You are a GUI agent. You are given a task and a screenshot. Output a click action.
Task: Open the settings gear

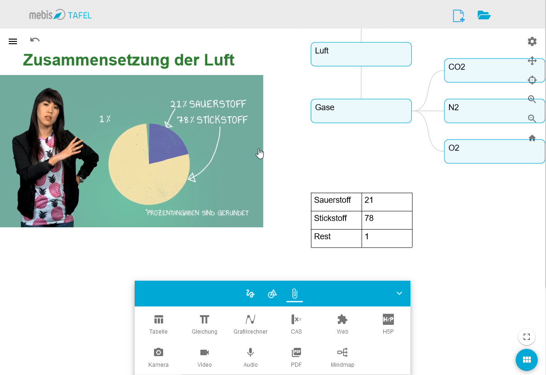pos(532,41)
